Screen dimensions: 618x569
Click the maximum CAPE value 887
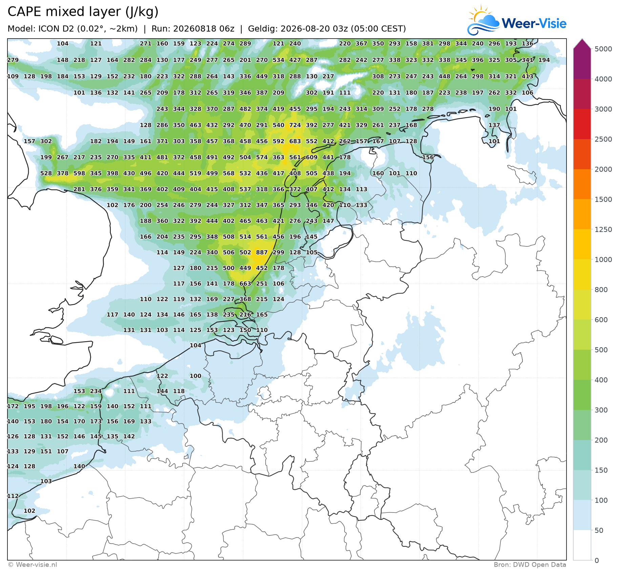262,253
